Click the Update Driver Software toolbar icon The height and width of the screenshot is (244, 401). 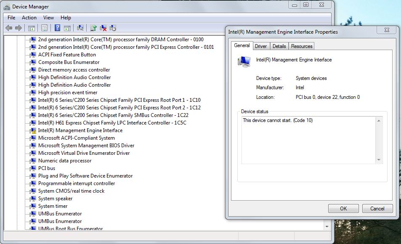pos(93,28)
